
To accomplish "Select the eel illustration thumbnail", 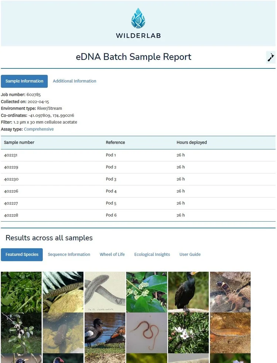I will tap(105, 292).
